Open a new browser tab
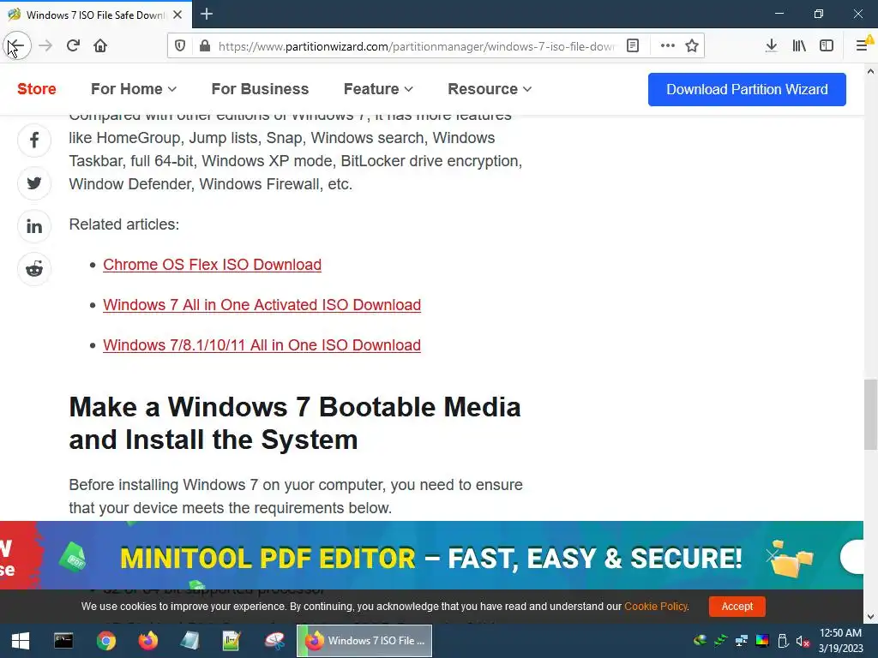This screenshot has width=878, height=658. tap(207, 14)
